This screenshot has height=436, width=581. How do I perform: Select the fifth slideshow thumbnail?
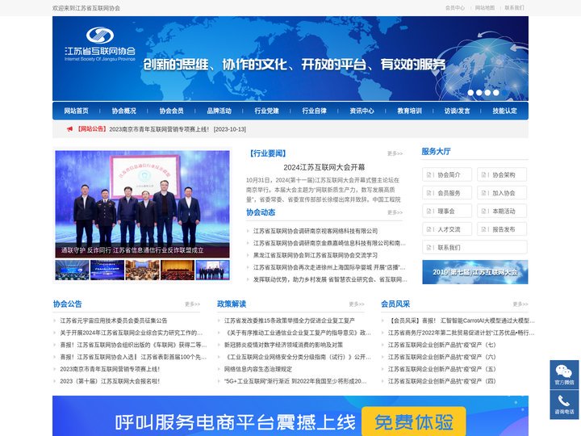click(213, 270)
